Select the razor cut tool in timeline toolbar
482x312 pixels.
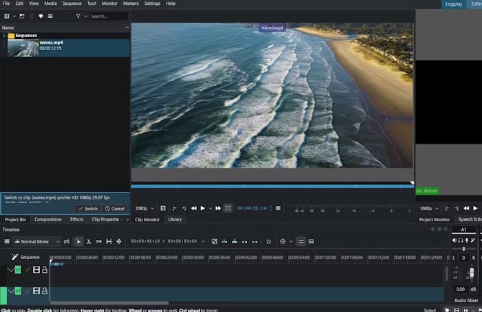[x=89, y=242]
